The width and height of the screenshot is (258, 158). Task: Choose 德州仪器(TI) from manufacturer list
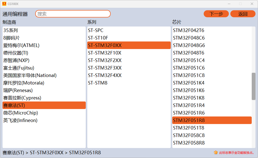coord(16,53)
